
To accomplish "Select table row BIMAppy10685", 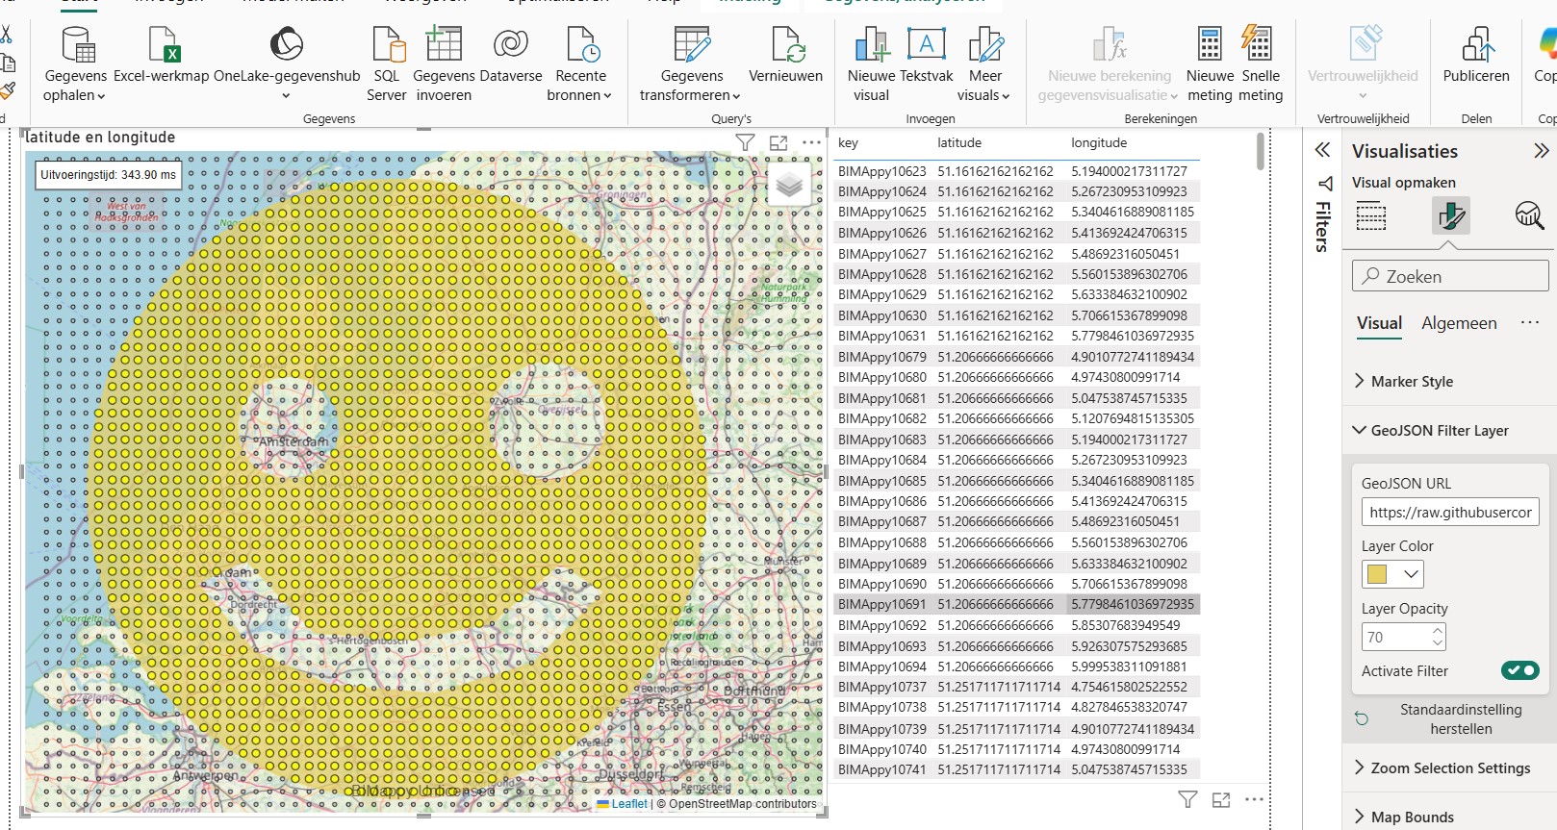I will click(1016, 481).
